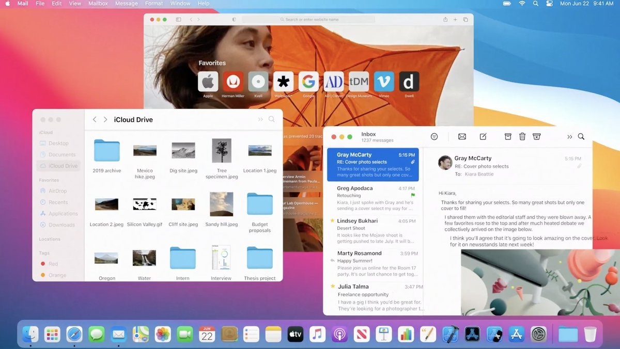Click the Xcode icon in Dock
Image resolution: width=620 pixels, height=349 pixels.
pos(450,335)
